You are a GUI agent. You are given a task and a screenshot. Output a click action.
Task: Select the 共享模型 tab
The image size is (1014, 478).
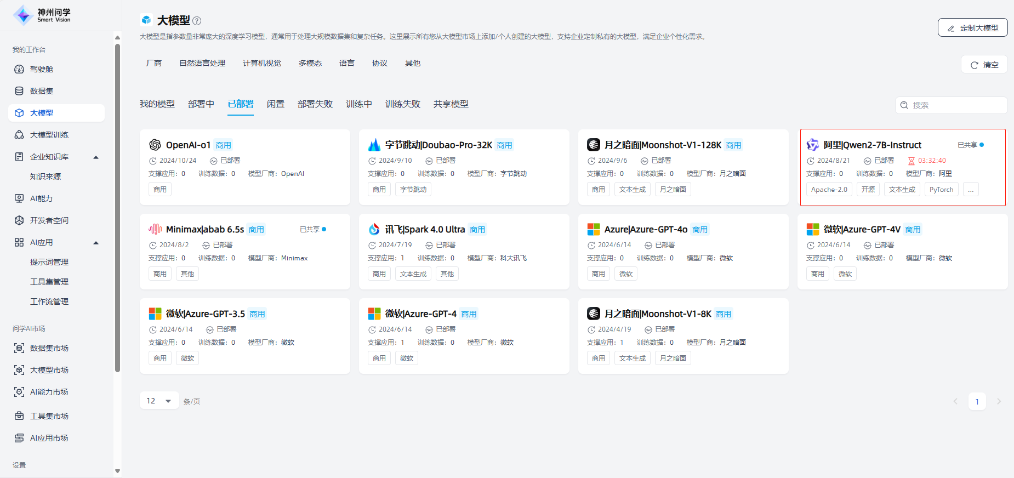tap(451, 104)
